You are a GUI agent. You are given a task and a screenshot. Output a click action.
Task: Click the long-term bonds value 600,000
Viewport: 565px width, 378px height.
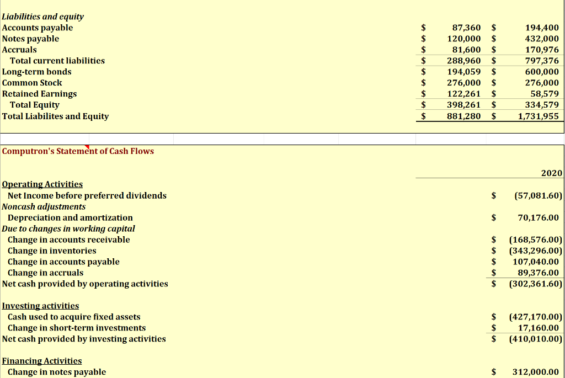(542, 72)
